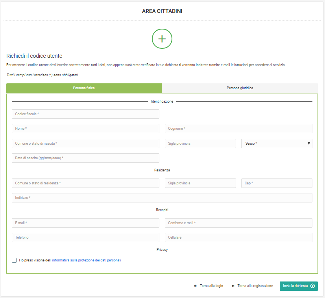The width and height of the screenshot is (325, 298).
Task: Focus the Cellulare field
Action: coord(238,237)
